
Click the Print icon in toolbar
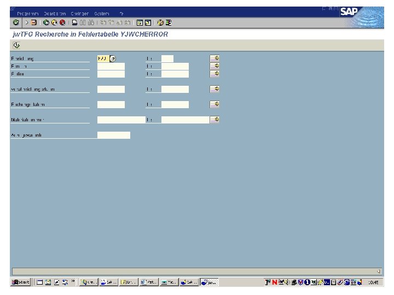(x=74, y=22)
